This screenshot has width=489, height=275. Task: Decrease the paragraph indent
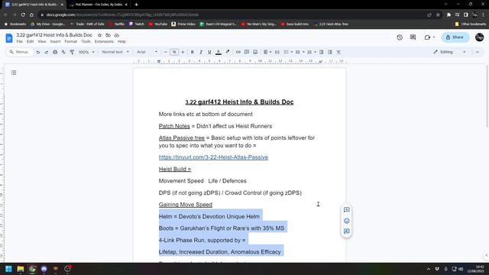point(321,52)
